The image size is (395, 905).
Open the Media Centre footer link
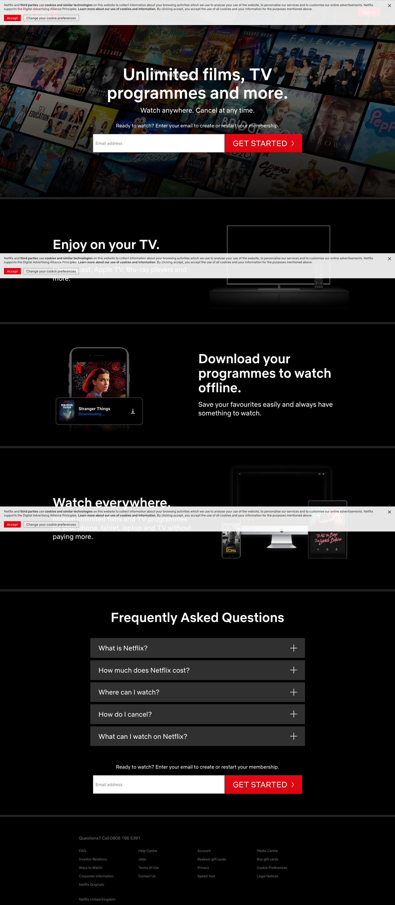(x=267, y=851)
